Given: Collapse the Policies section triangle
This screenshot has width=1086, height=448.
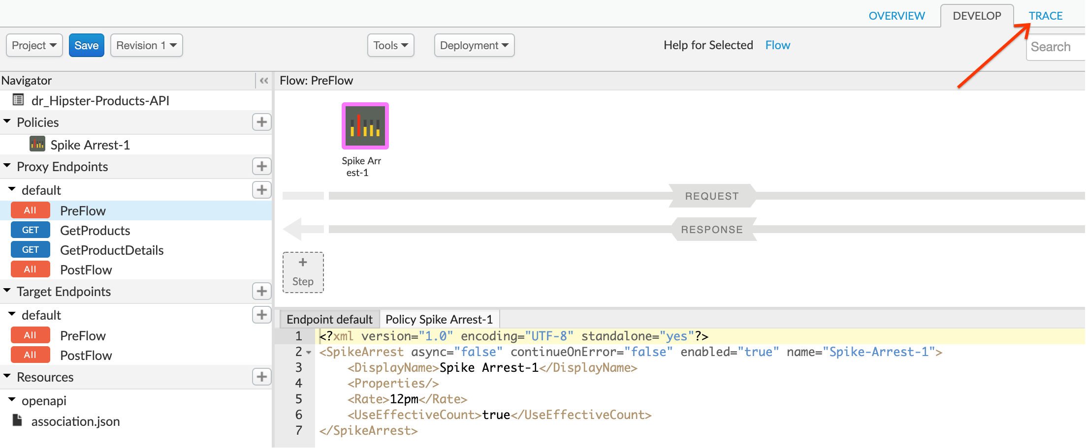Looking at the screenshot, I should 7,121.
